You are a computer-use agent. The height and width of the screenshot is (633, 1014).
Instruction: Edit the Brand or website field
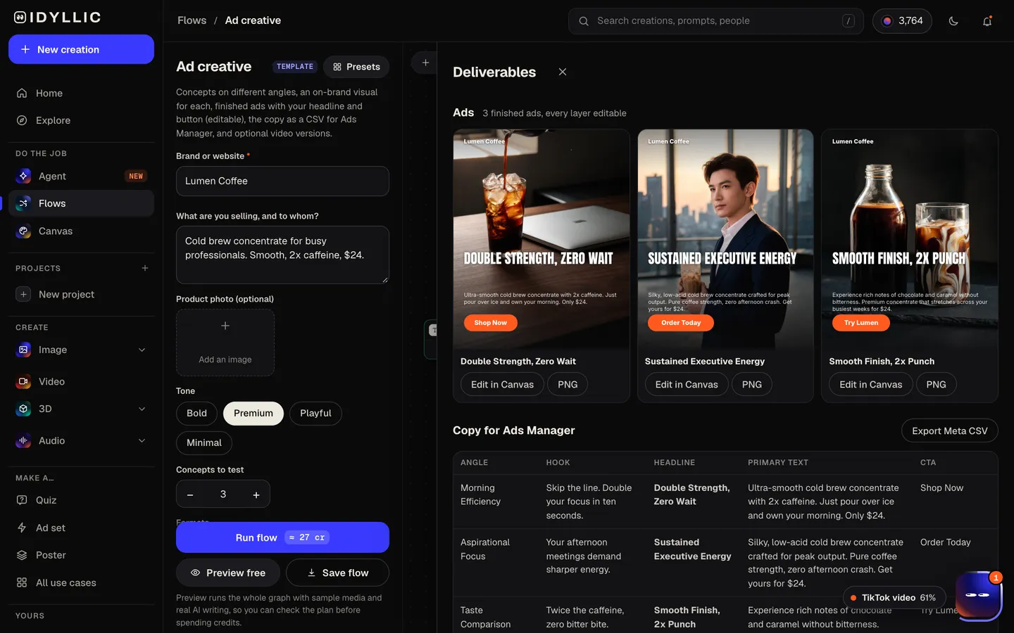tap(282, 181)
